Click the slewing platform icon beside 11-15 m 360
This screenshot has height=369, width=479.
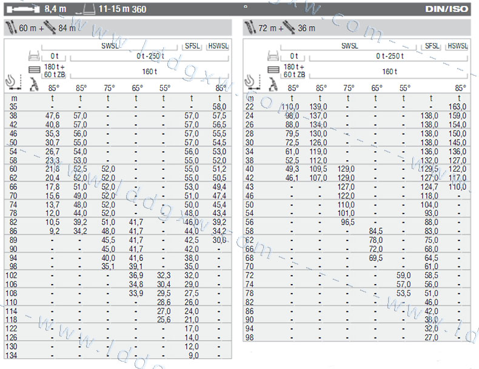[x=85, y=10]
